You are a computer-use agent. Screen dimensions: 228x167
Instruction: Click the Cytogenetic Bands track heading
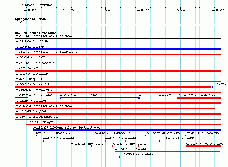coord(30,19)
